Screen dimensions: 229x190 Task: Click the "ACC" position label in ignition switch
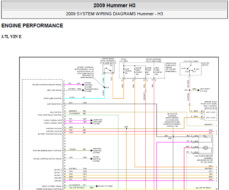[194, 72]
